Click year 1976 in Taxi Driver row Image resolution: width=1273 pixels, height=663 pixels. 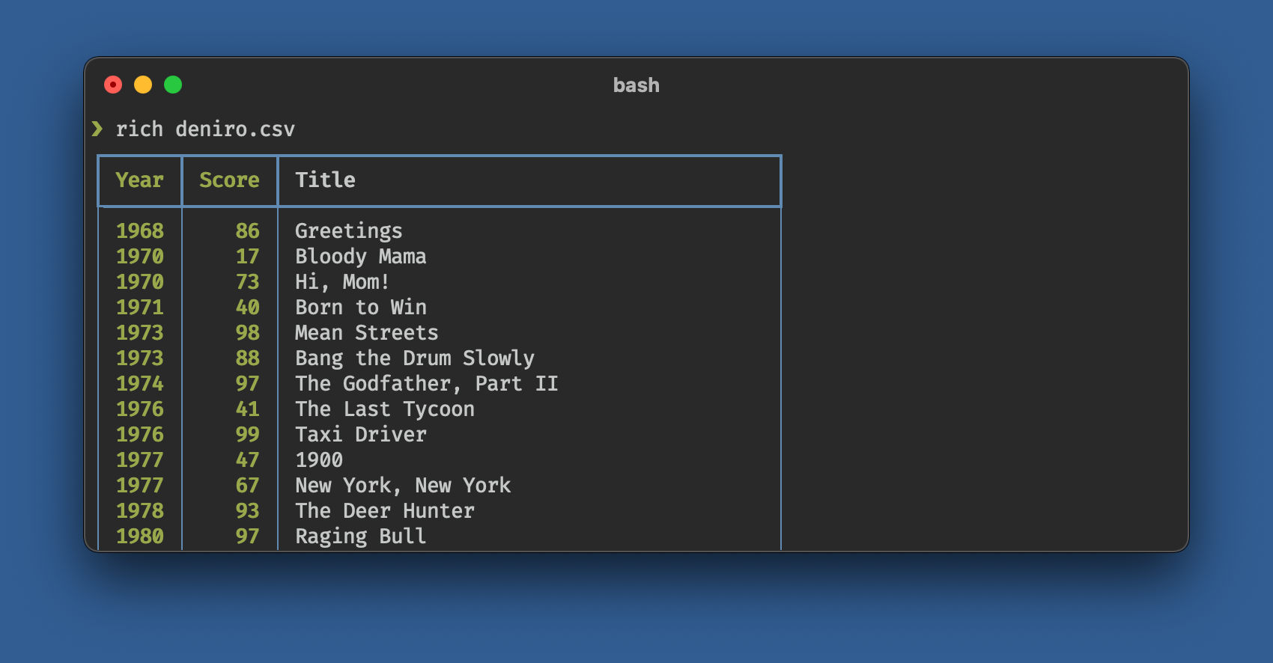[x=140, y=435]
